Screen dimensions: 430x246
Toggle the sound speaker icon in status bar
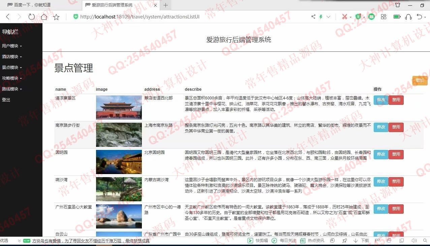(x=414, y=241)
